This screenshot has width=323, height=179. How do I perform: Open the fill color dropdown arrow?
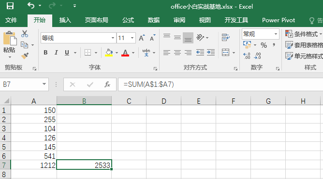pos(117,53)
